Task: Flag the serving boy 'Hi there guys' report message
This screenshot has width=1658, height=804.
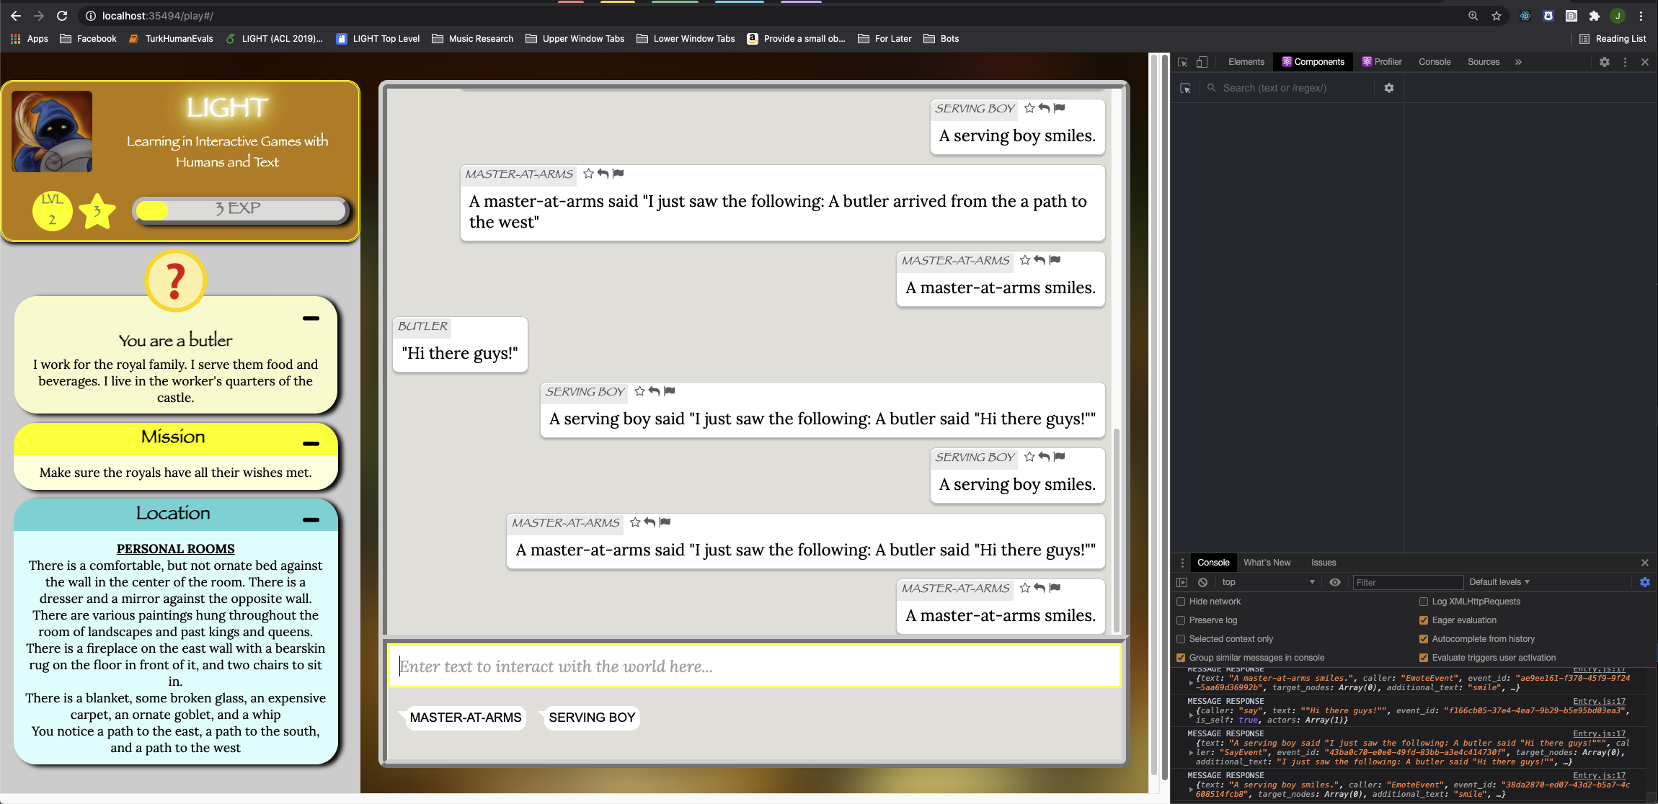Action: pos(670,391)
